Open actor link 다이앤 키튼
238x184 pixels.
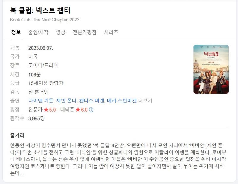click(41, 101)
